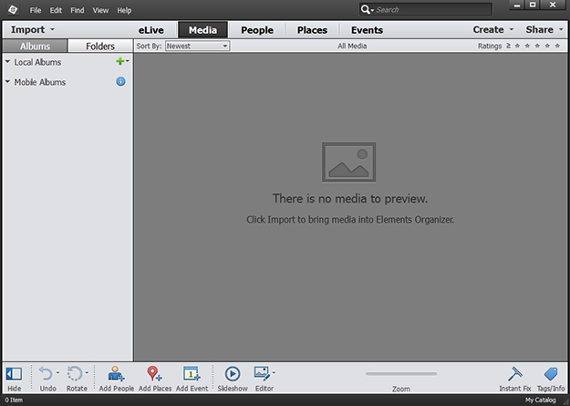This screenshot has width=570, height=406.
Task: Click the Add Places pin icon
Action: (x=154, y=374)
